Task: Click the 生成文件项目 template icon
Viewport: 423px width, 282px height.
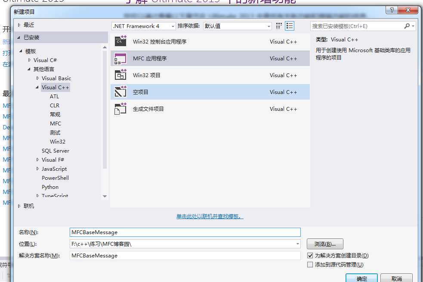Action: (120, 109)
